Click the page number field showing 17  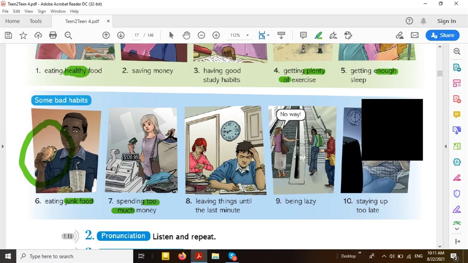pyautogui.click(x=136, y=35)
